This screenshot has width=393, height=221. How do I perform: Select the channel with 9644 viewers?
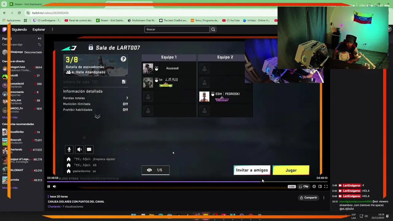pyautogui.click(x=22, y=68)
